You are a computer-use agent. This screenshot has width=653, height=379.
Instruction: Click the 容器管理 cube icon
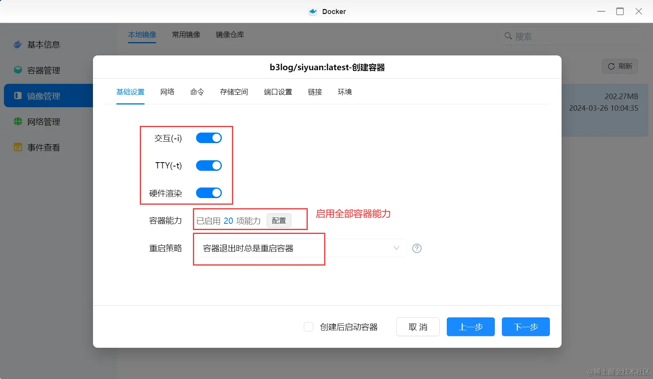coord(18,70)
